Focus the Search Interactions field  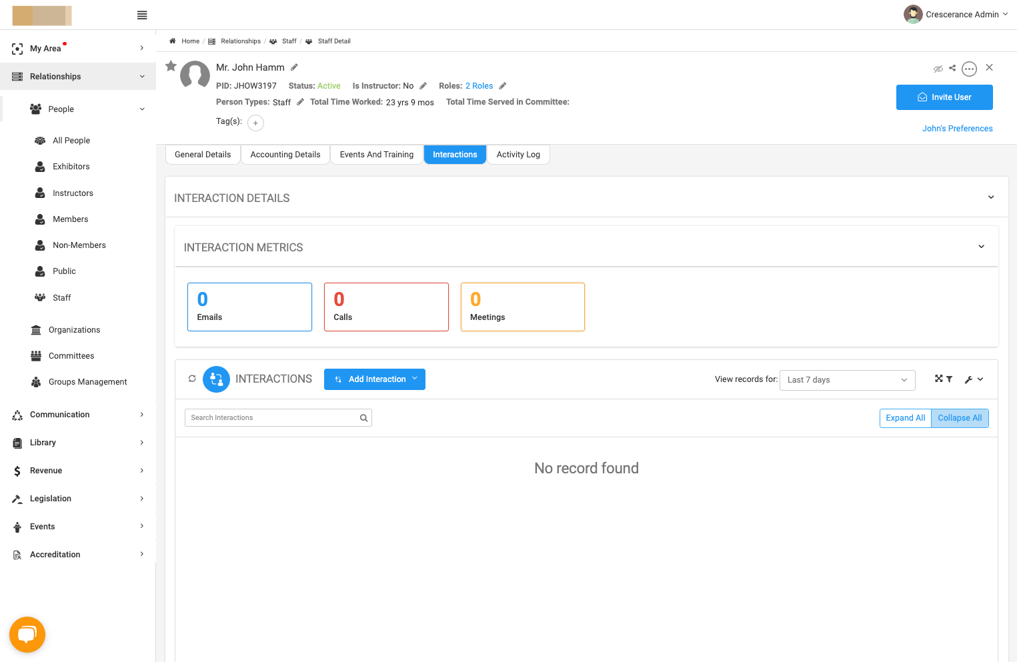click(x=278, y=418)
